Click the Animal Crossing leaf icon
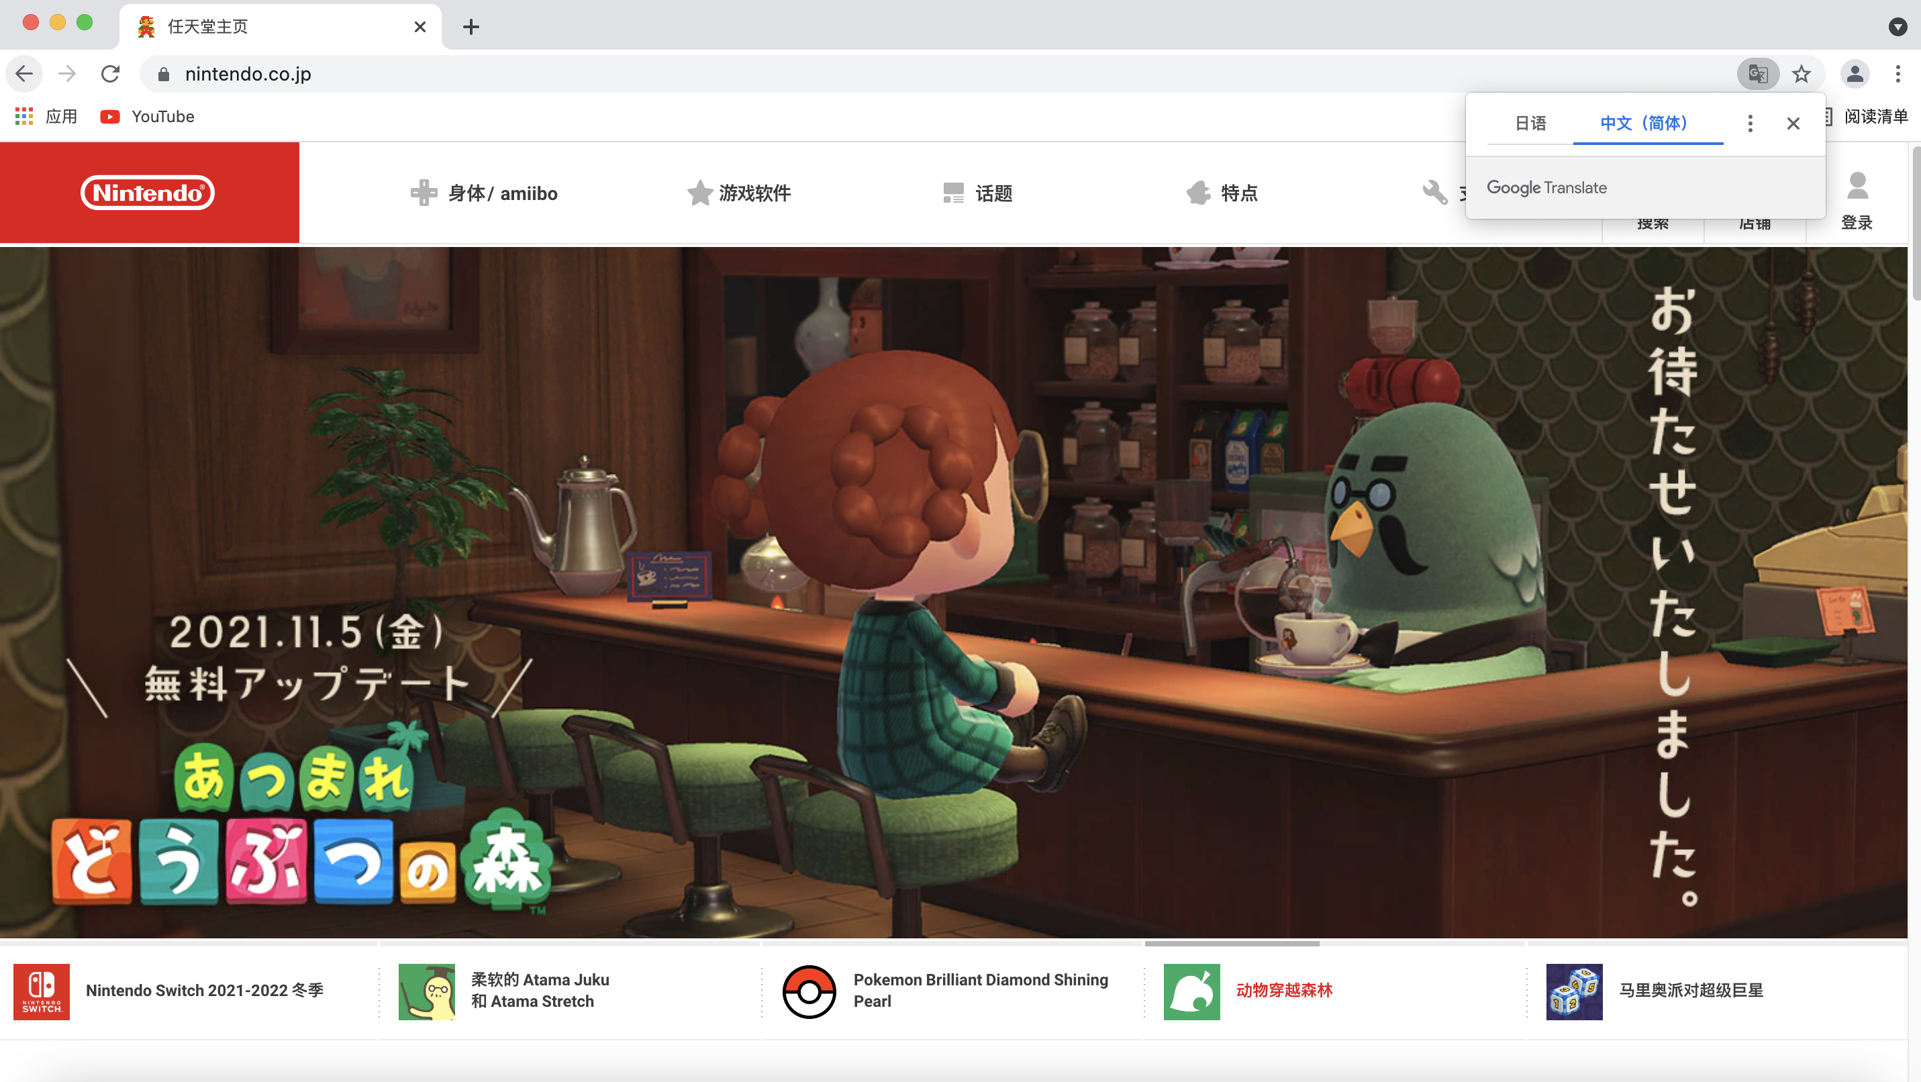Viewport: 1921px width, 1082px height. pos(1191,991)
